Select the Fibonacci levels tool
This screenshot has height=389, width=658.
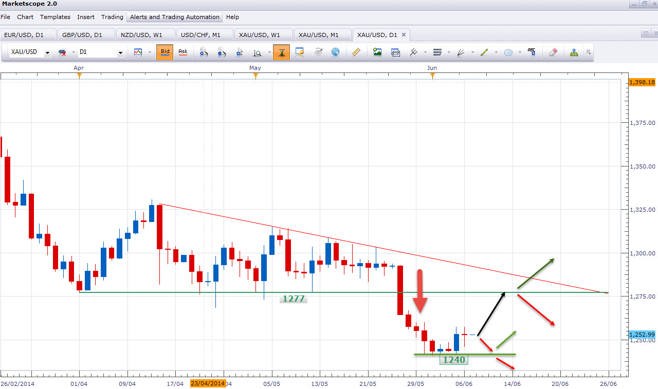coord(437,52)
